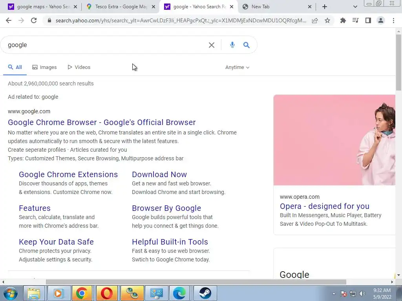Open Opera from the taskbar
402x301 pixels.
[106, 293]
